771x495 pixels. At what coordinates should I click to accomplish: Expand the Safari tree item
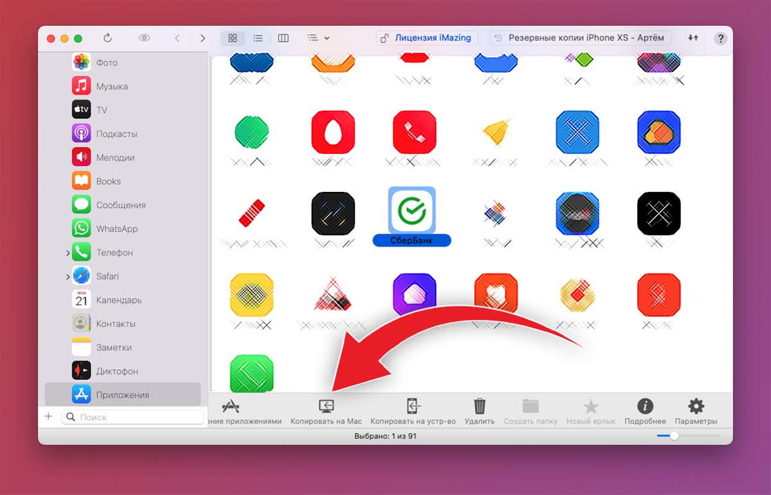tap(67, 277)
